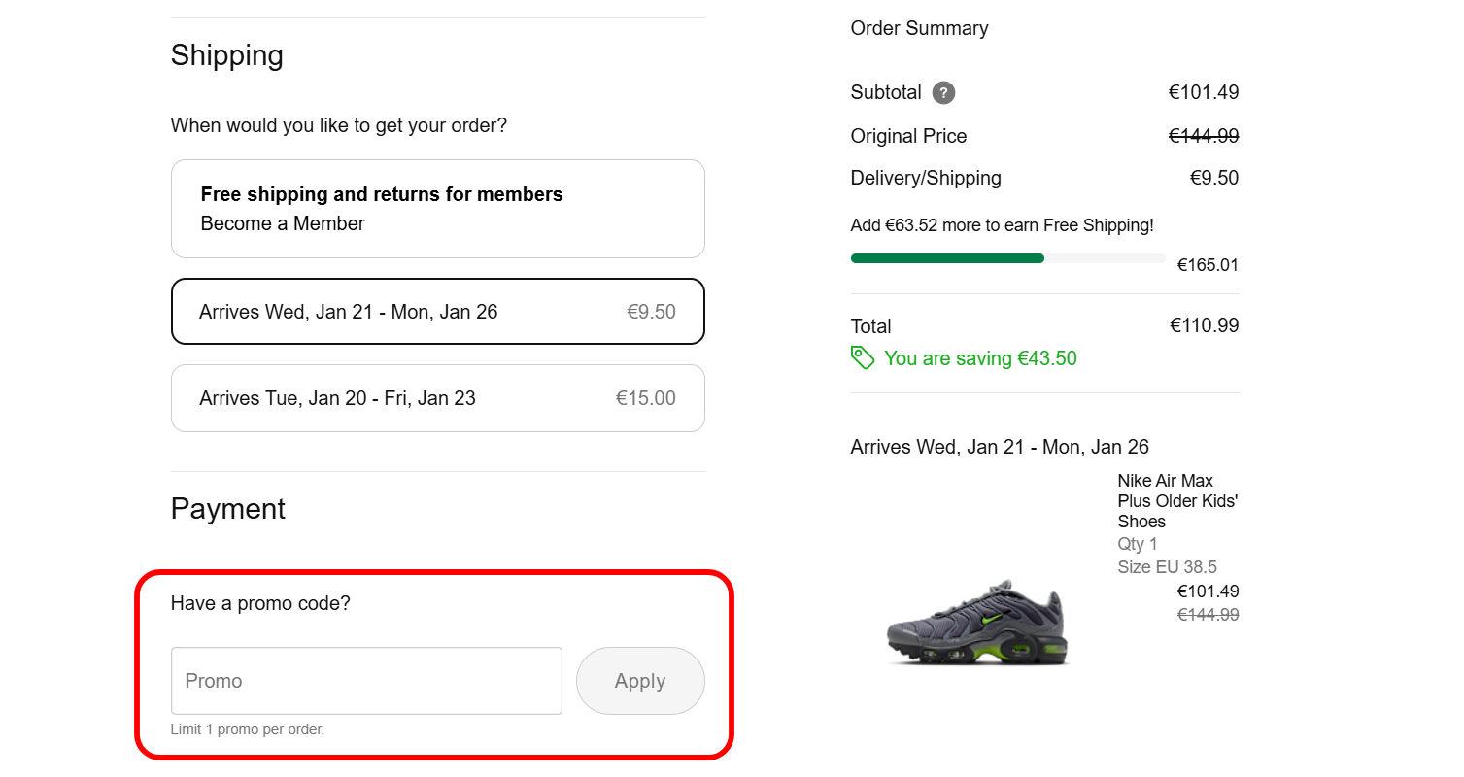Click the Total €110.99 amount
Image resolution: width=1464 pixels, height=777 pixels.
[1204, 325]
